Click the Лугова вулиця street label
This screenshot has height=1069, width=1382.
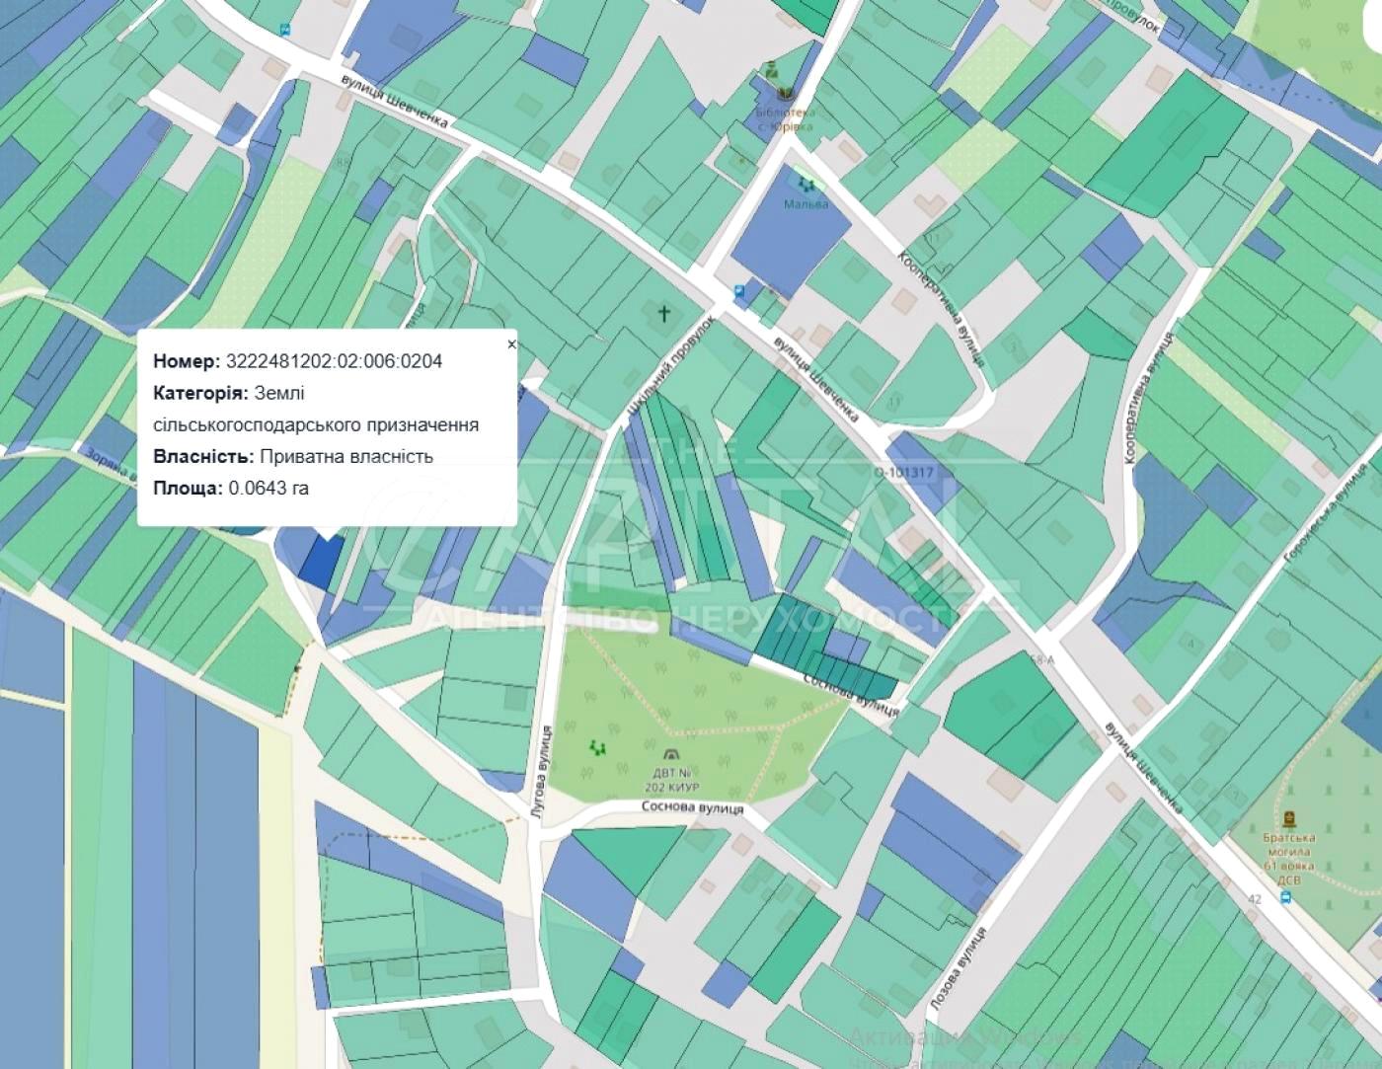coord(541,774)
